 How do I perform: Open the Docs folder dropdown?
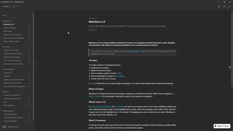[x=7, y=7]
